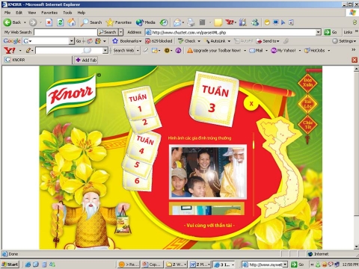Click the My Web Search button
359x269 pixels.
click(108, 32)
